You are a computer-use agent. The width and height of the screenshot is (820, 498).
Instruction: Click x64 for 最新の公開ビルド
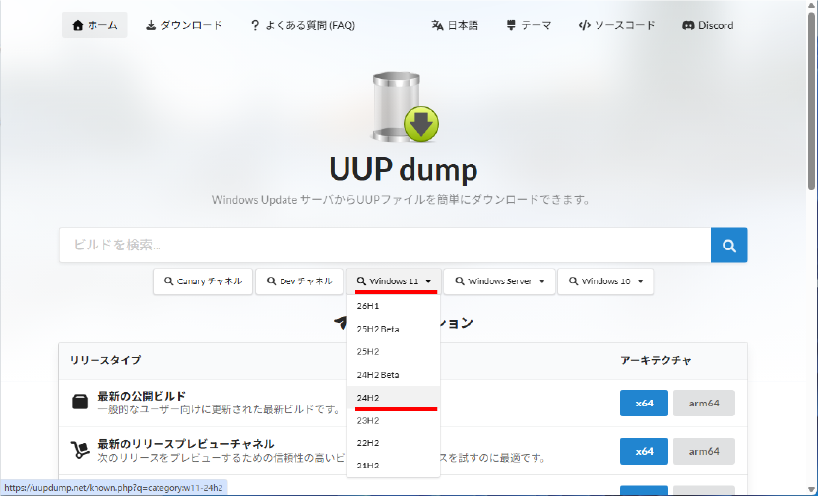tap(644, 404)
